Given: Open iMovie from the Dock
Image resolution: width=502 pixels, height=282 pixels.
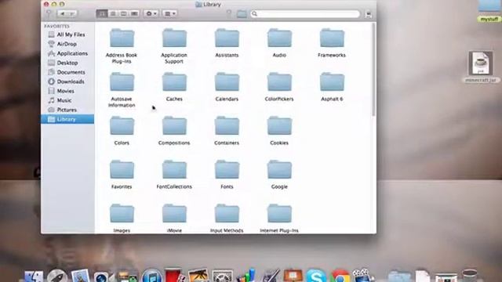Looking at the screenshot, I should (363, 276).
